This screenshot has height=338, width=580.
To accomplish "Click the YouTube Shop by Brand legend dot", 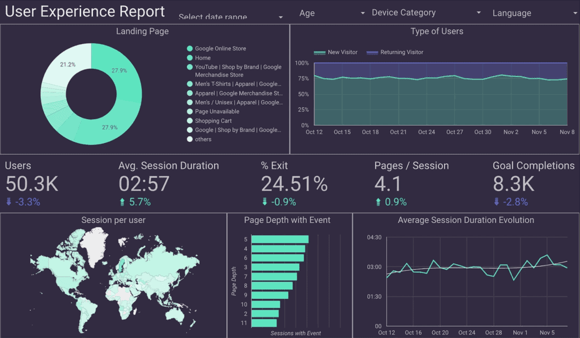I will pos(190,67).
